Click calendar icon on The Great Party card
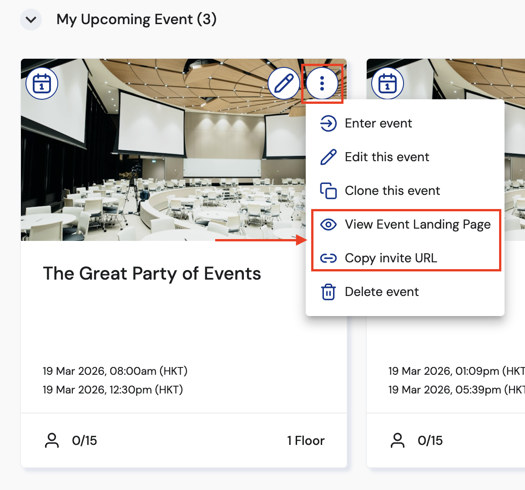This screenshot has height=490, width=525. (42, 83)
